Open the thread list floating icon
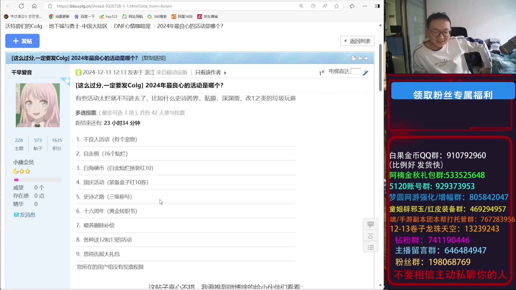Screen dimensions: 516x290 pos(371,247)
